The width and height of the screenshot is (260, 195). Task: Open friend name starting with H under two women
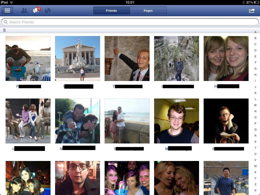coord(227,86)
